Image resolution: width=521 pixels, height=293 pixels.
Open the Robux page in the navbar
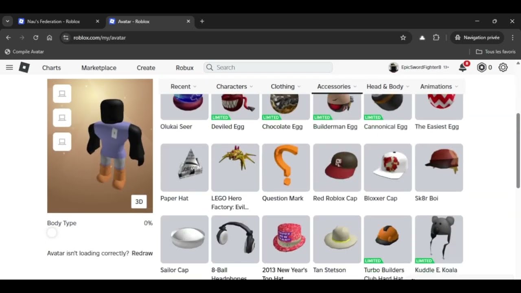click(x=185, y=68)
